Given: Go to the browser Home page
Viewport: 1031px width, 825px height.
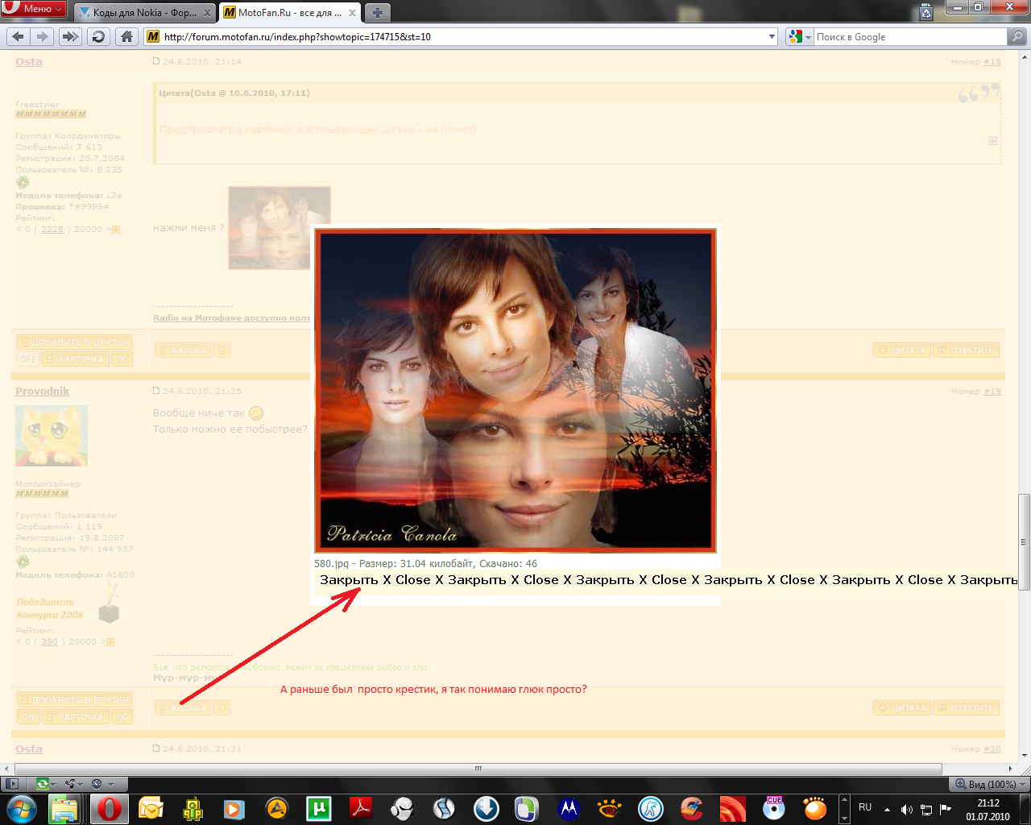Looking at the screenshot, I should (126, 36).
